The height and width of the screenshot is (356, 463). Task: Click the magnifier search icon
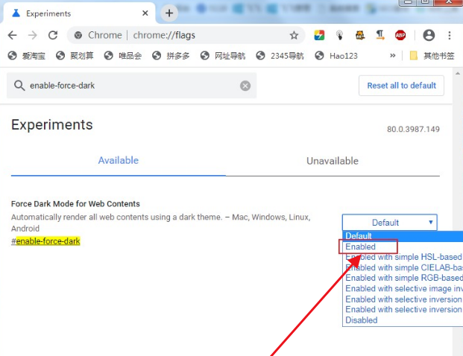19,86
